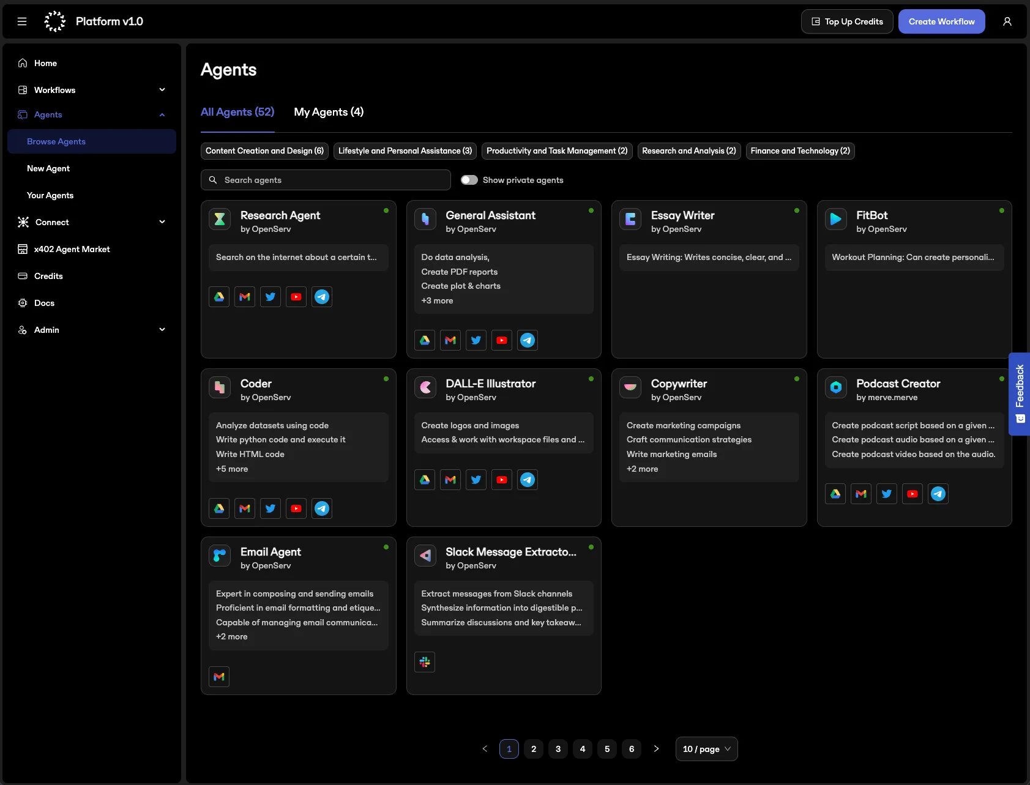Click YouTube icon on Podcast Creator card
Screen dimensions: 1030x785
pyautogui.click(x=912, y=494)
